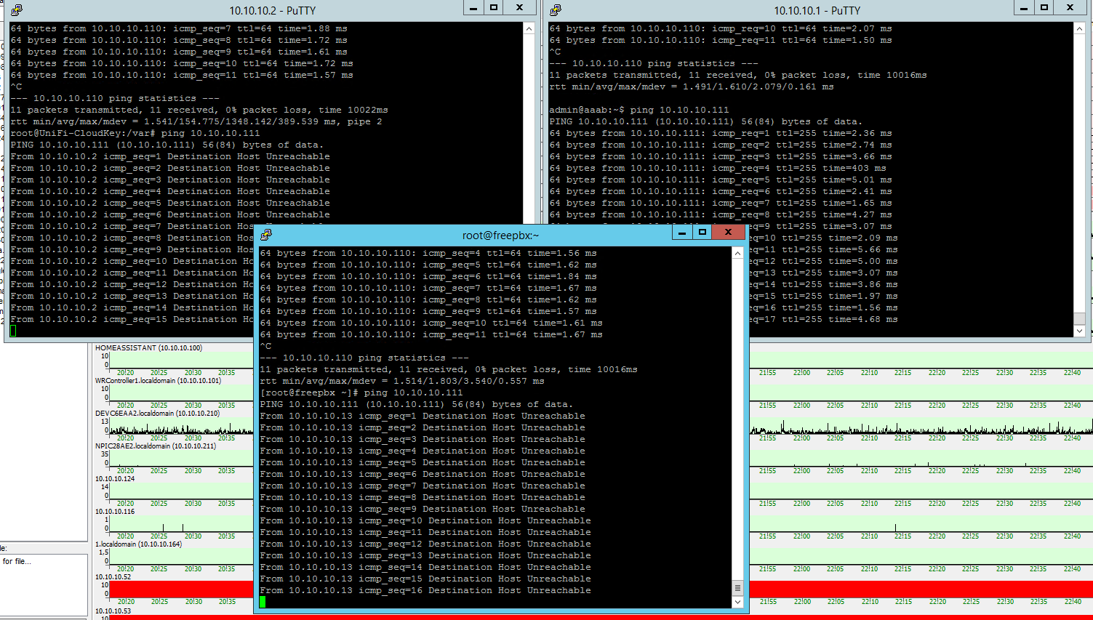
Task: Close the root@freepbx terminal window
Action: pyautogui.click(x=728, y=233)
